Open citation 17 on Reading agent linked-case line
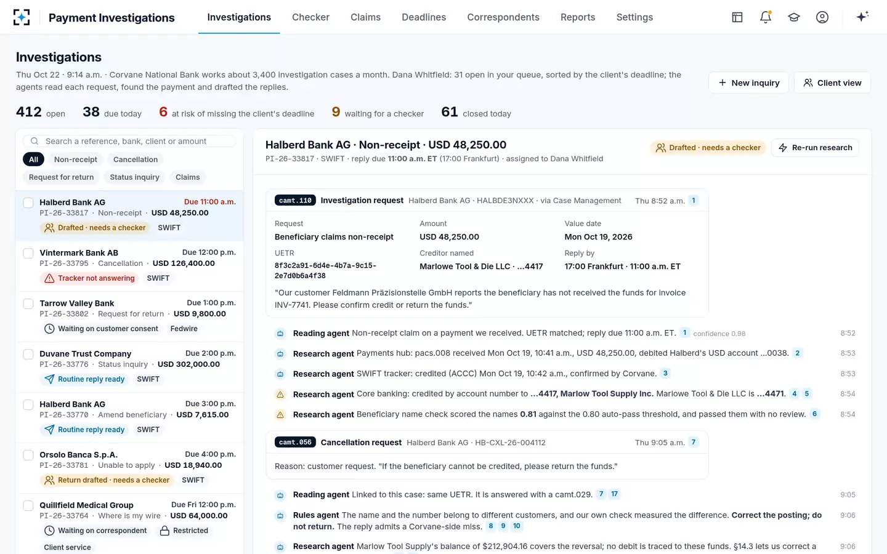This screenshot has width=887, height=554. [x=614, y=494]
